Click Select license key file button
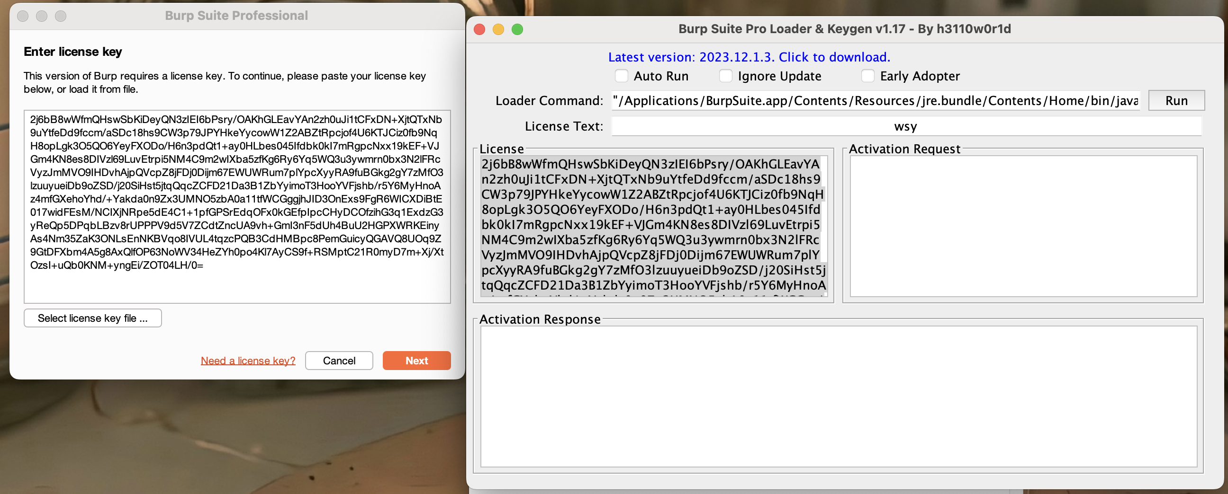Image resolution: width=1228 pixels, height=494 pixels. (x=93, y=318)
